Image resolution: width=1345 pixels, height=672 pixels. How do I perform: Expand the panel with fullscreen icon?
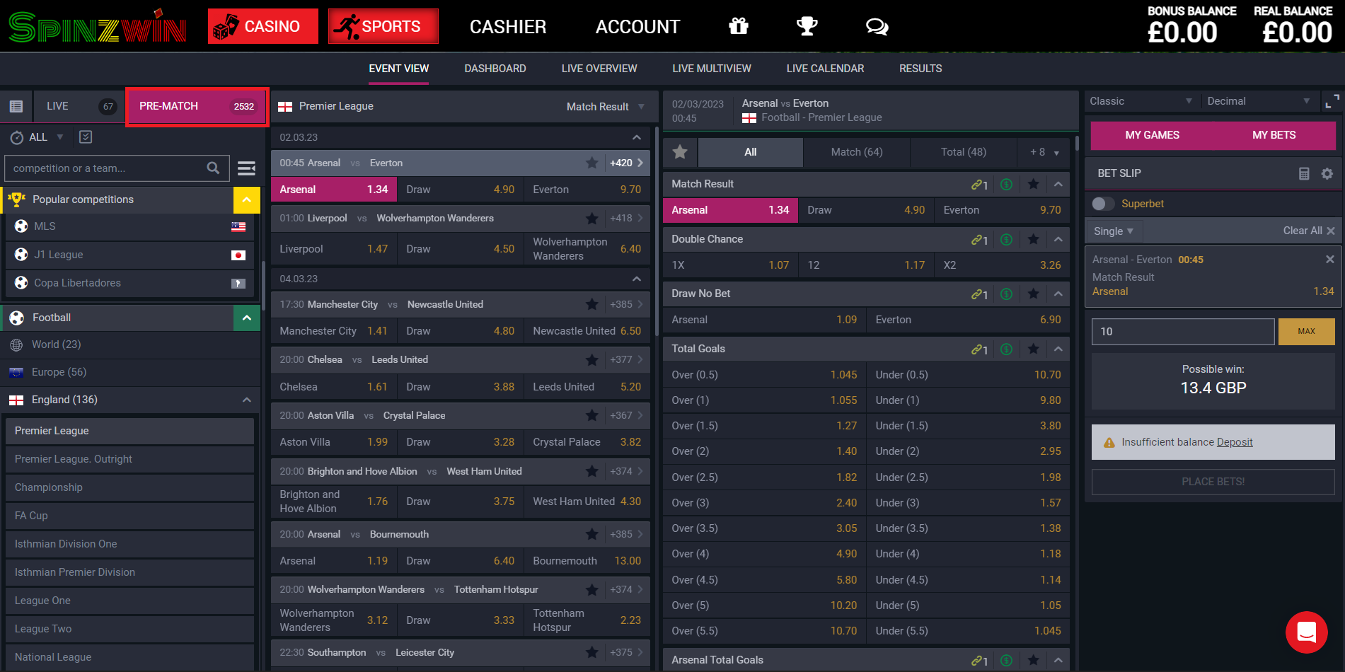(x=1332, y=101)
